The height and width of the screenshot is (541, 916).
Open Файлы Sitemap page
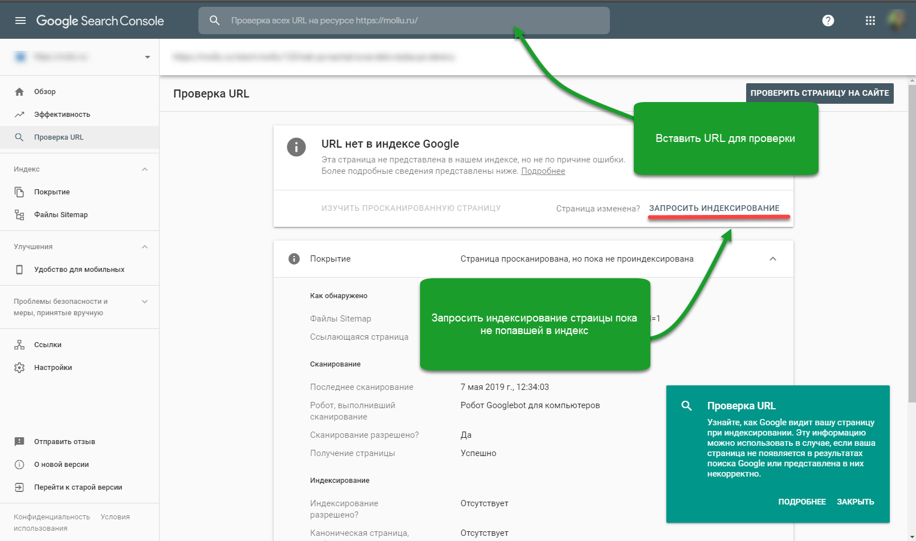click(79, 215)
